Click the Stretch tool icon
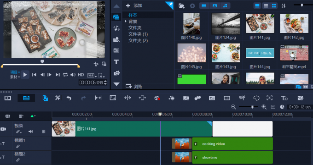This screenshot has width=313, height=165. [113, 98]
